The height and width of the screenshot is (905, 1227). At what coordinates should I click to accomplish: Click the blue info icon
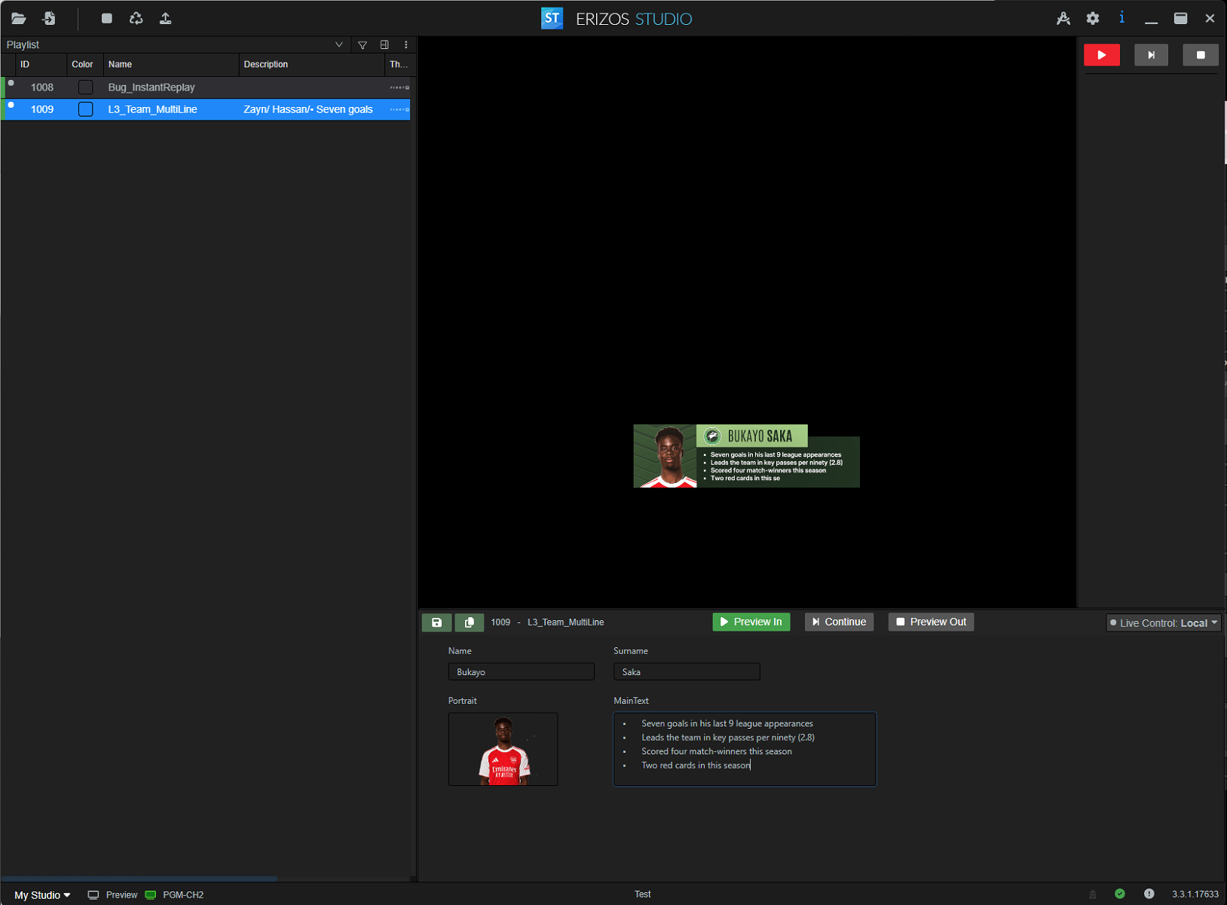(1121, 18)
